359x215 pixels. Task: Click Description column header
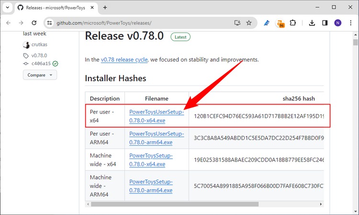105,98
